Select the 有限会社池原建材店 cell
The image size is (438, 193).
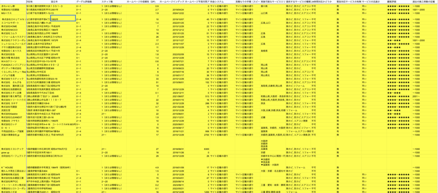tap(13, 89)
